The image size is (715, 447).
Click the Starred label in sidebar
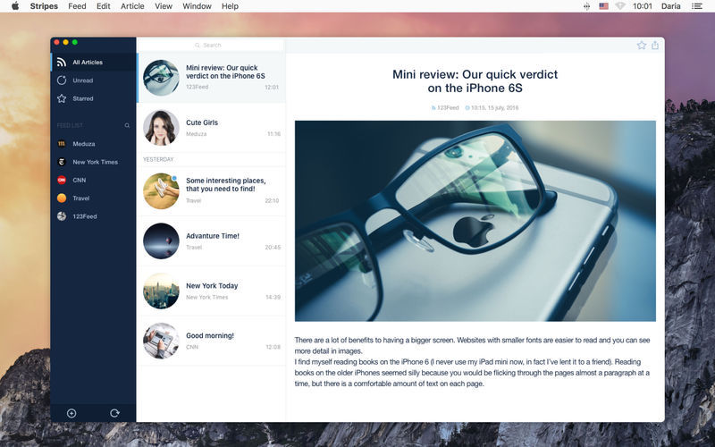click(x=83, y=98)
